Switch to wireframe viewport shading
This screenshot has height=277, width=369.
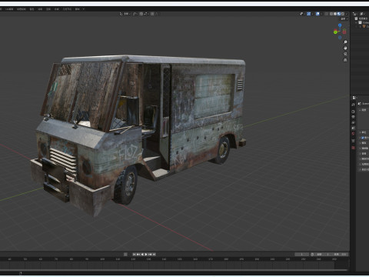pyautogui.click(x=331, y=14)
